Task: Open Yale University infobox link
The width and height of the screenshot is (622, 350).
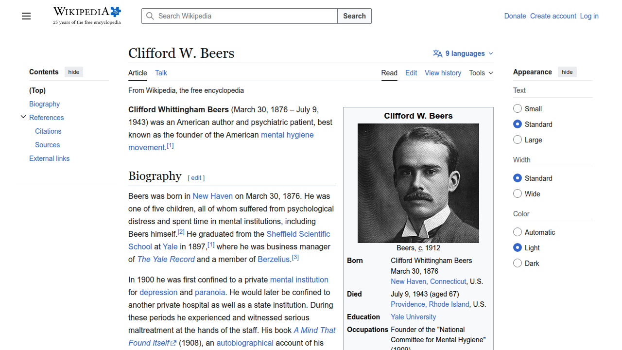Action: point(413,317)
